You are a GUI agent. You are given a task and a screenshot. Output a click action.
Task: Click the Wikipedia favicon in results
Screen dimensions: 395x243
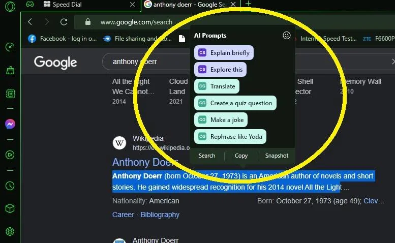click(119, 143)
